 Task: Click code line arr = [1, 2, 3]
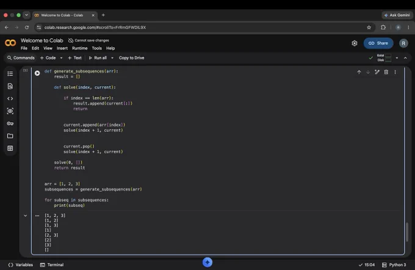tap(62, 184)
